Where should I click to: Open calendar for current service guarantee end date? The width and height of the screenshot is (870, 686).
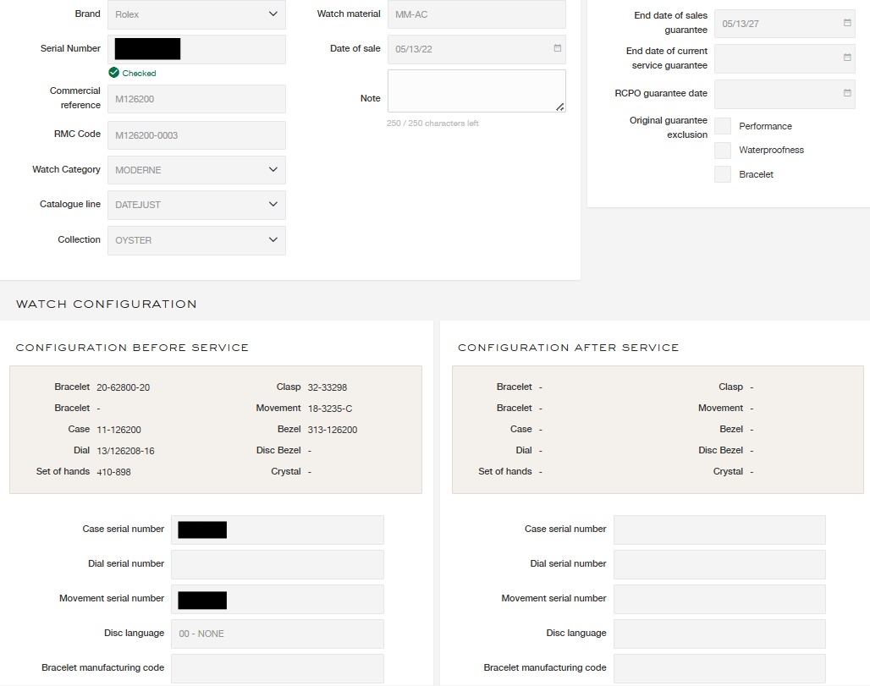click(x=847, y=58)
